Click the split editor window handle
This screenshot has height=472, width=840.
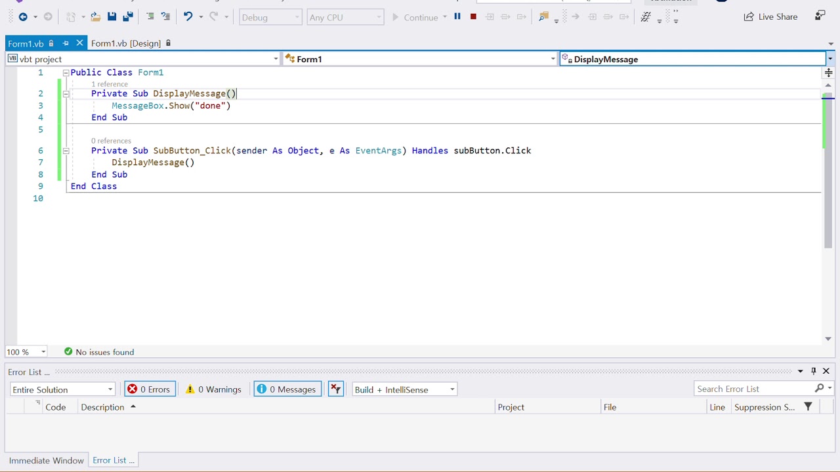pos(829,73)
